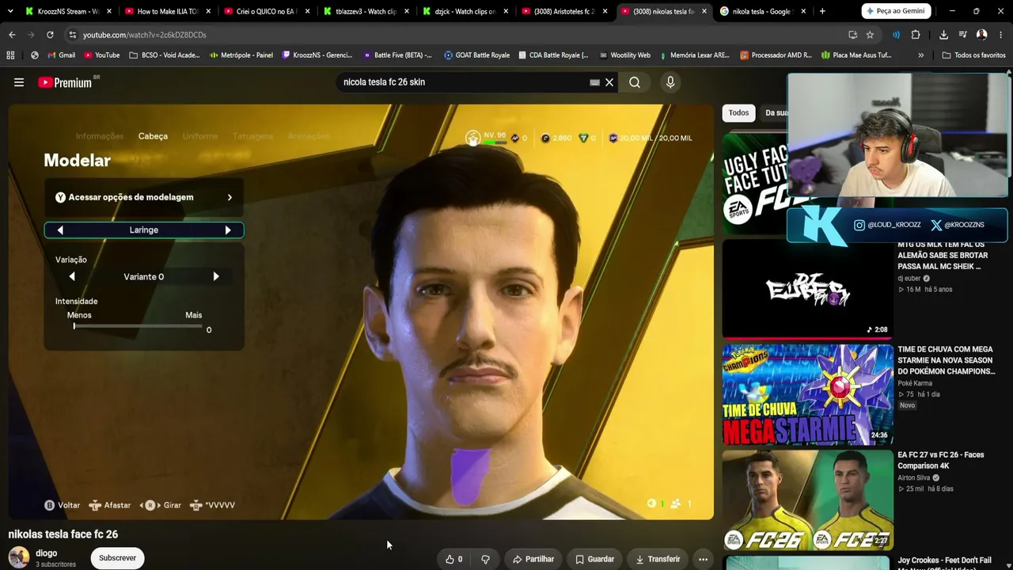Open the Gmail bookmark

coord(61,55)
